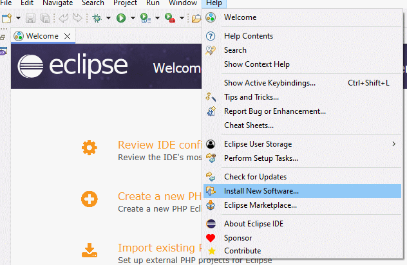Open the Navigate menu
Image resolution: width=407 pixels, height=265 pixels.
tap(57, 3)
